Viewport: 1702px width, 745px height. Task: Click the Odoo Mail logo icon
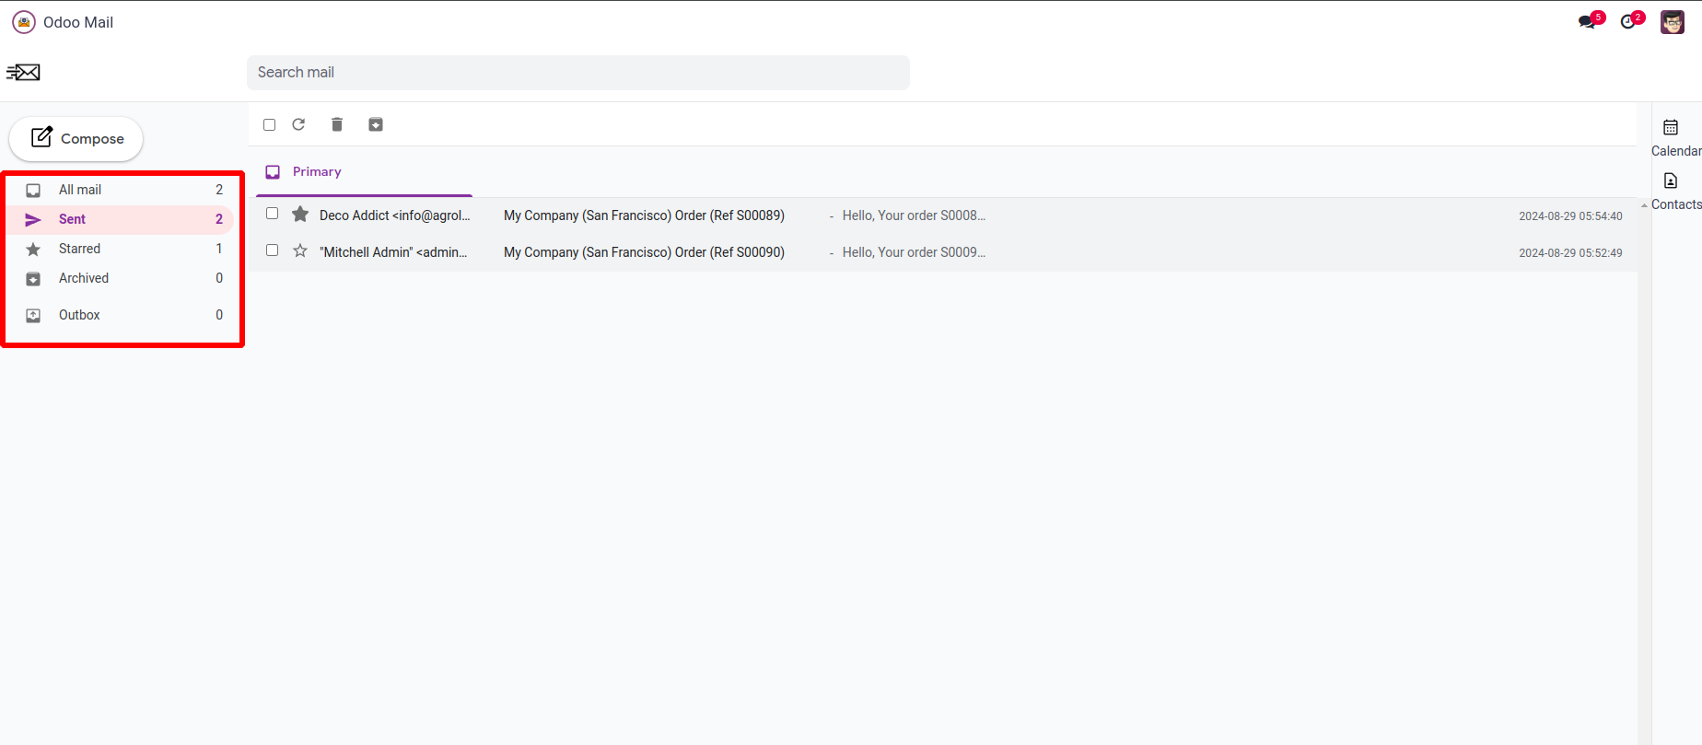(24, 22)
